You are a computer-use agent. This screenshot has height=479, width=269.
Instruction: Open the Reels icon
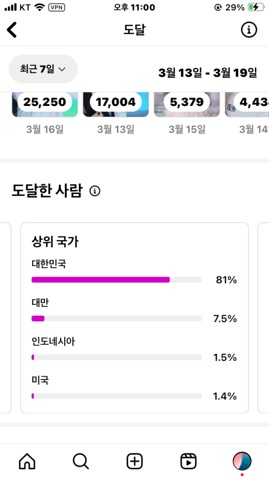coord(188,461)
